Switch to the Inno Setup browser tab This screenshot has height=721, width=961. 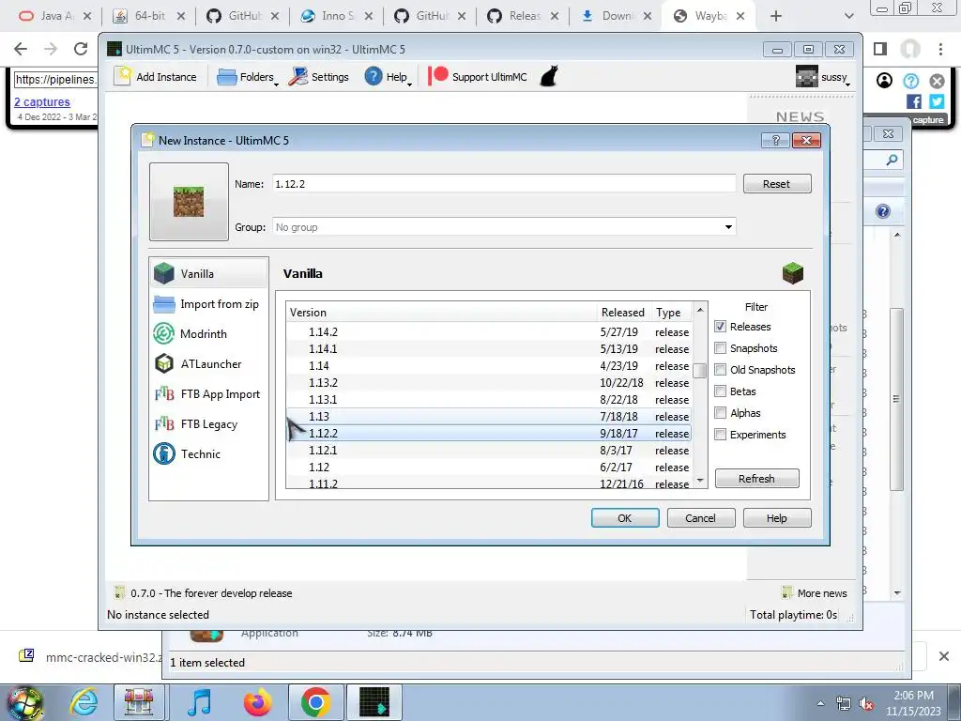click(337, 16)
